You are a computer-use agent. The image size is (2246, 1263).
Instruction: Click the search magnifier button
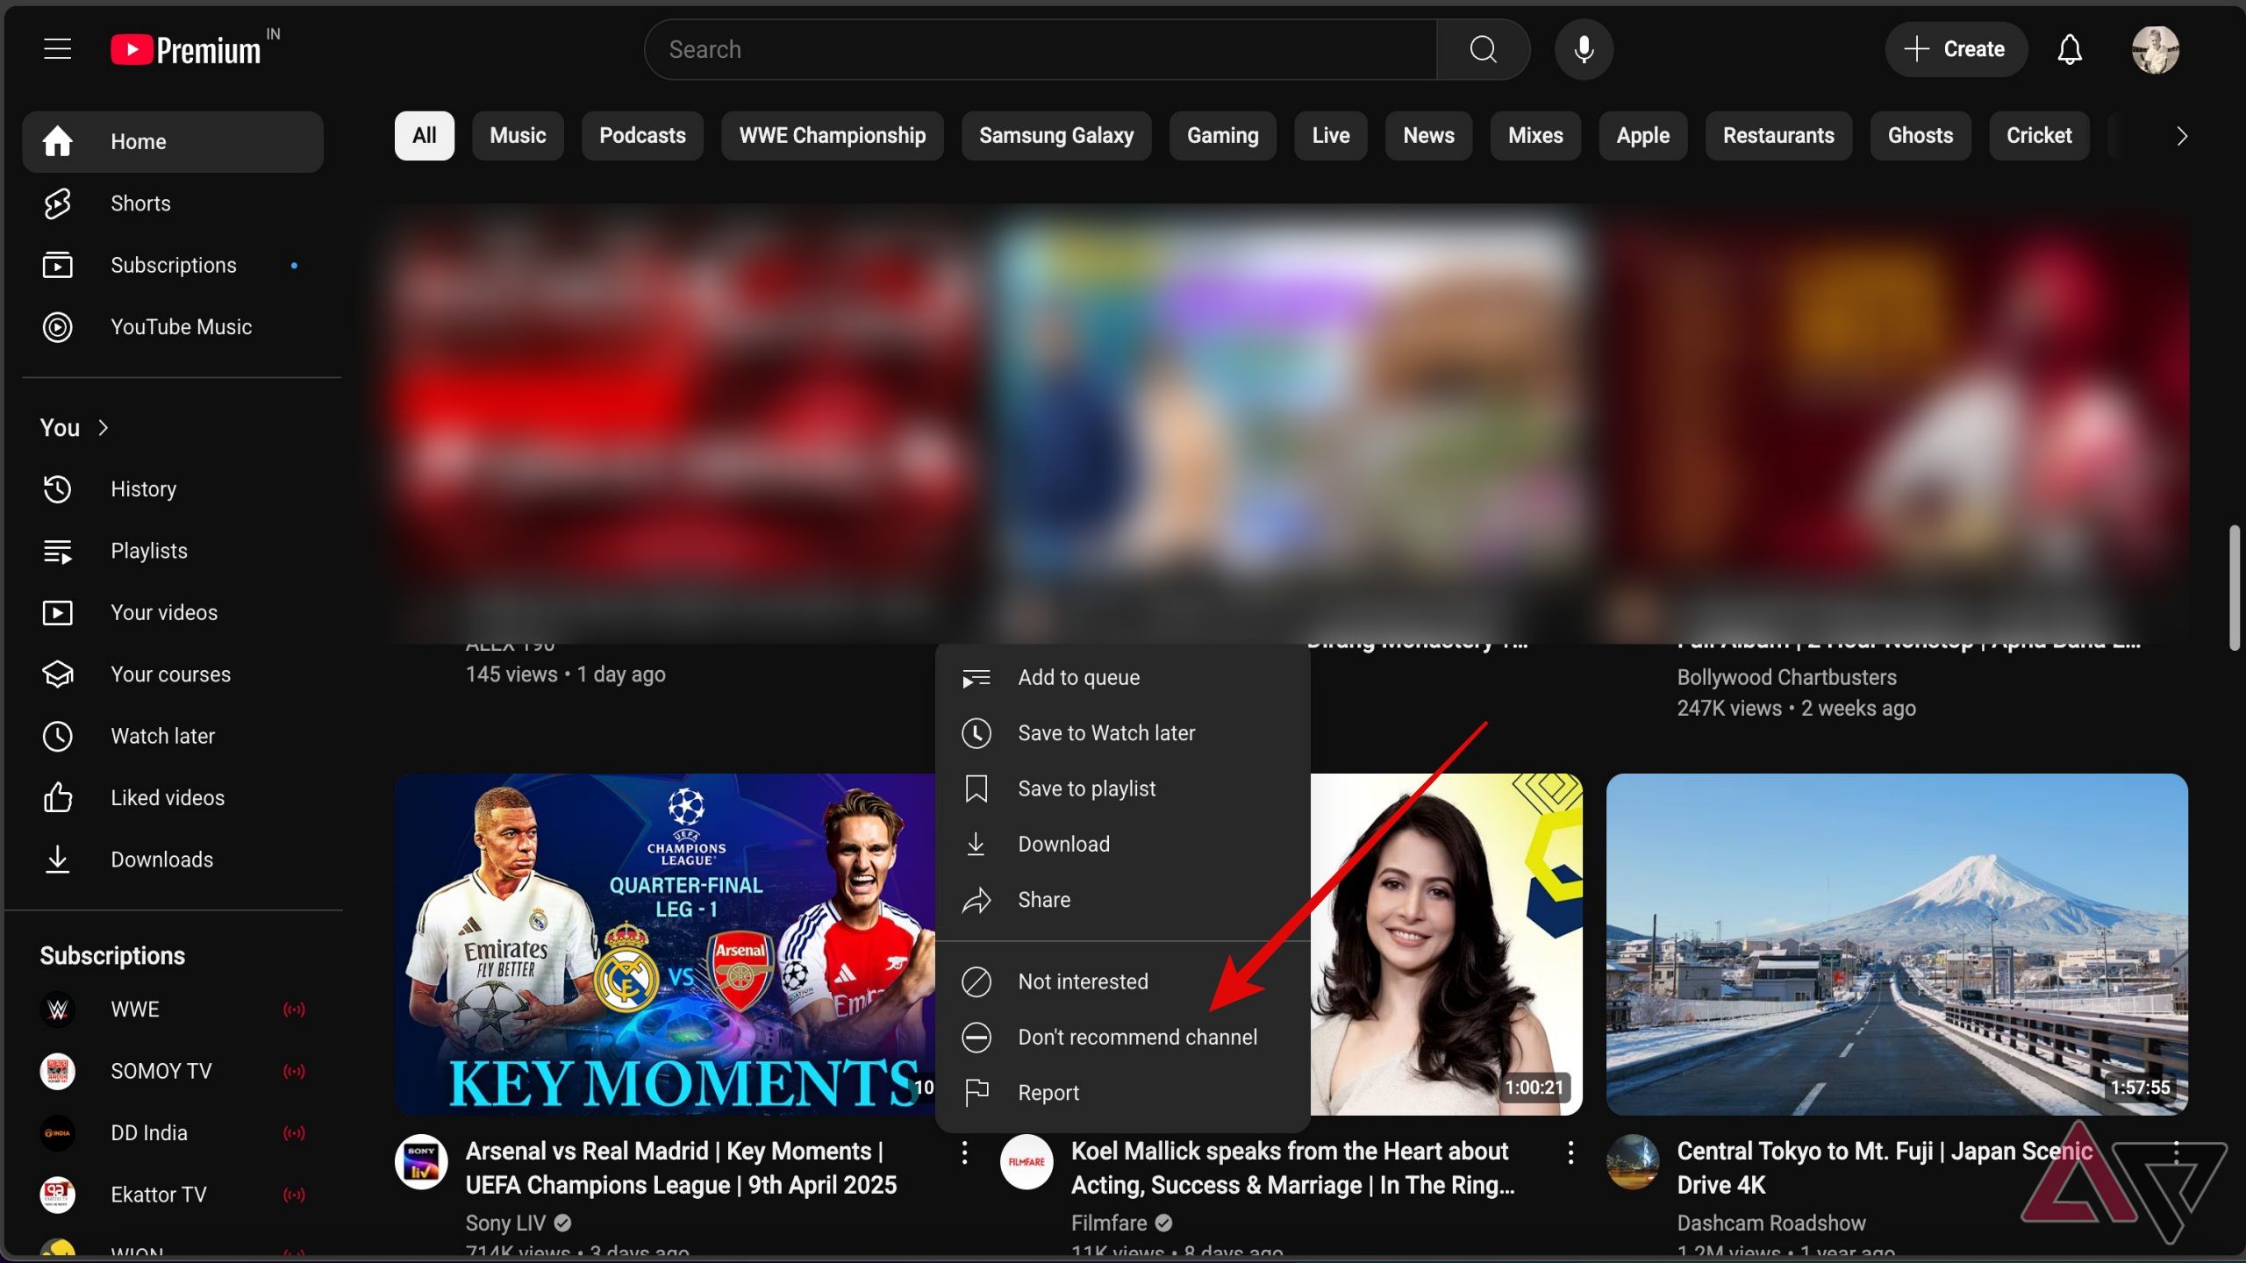tap(1484, 49)
